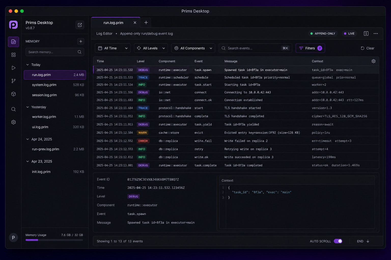Open the All Levels dropdown
391x260 pixels.
pyautogui.click(x=151, y=48)
